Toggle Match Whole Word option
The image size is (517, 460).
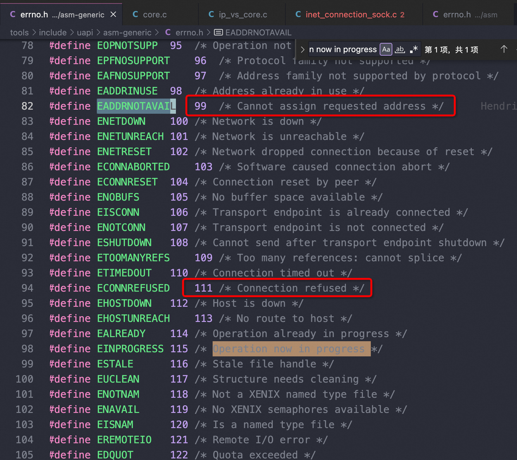pyautogui.click(x=400, y=49)
